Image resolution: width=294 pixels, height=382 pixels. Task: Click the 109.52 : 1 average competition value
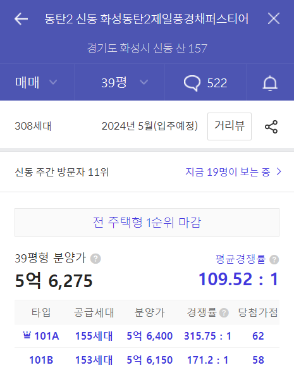tap(238, 279)
